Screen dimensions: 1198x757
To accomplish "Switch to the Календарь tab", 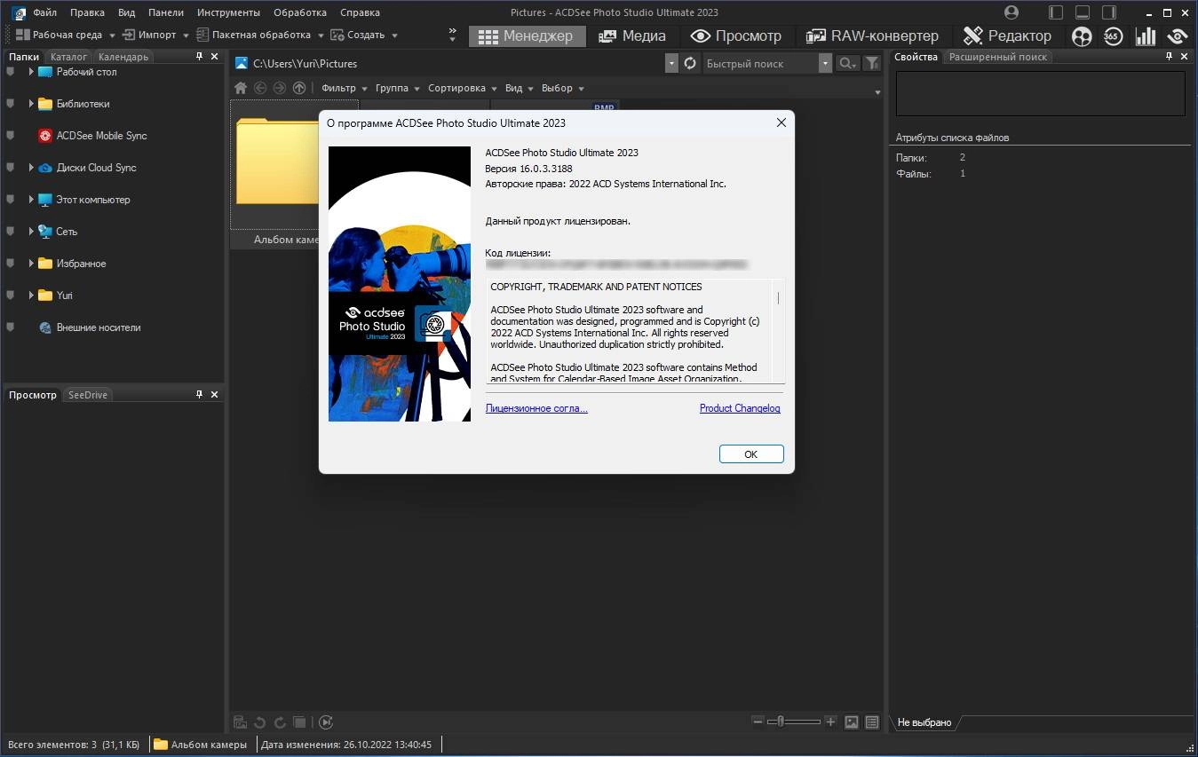I will tap(123, 57).
